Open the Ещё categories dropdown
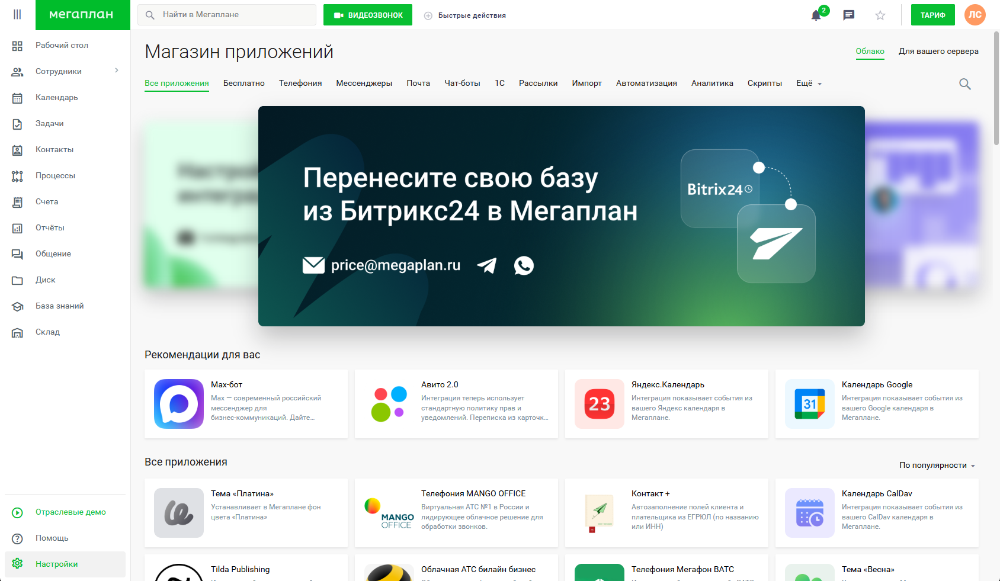The width and height of the screenshot is (1000, 581). [x=809, y=84]
